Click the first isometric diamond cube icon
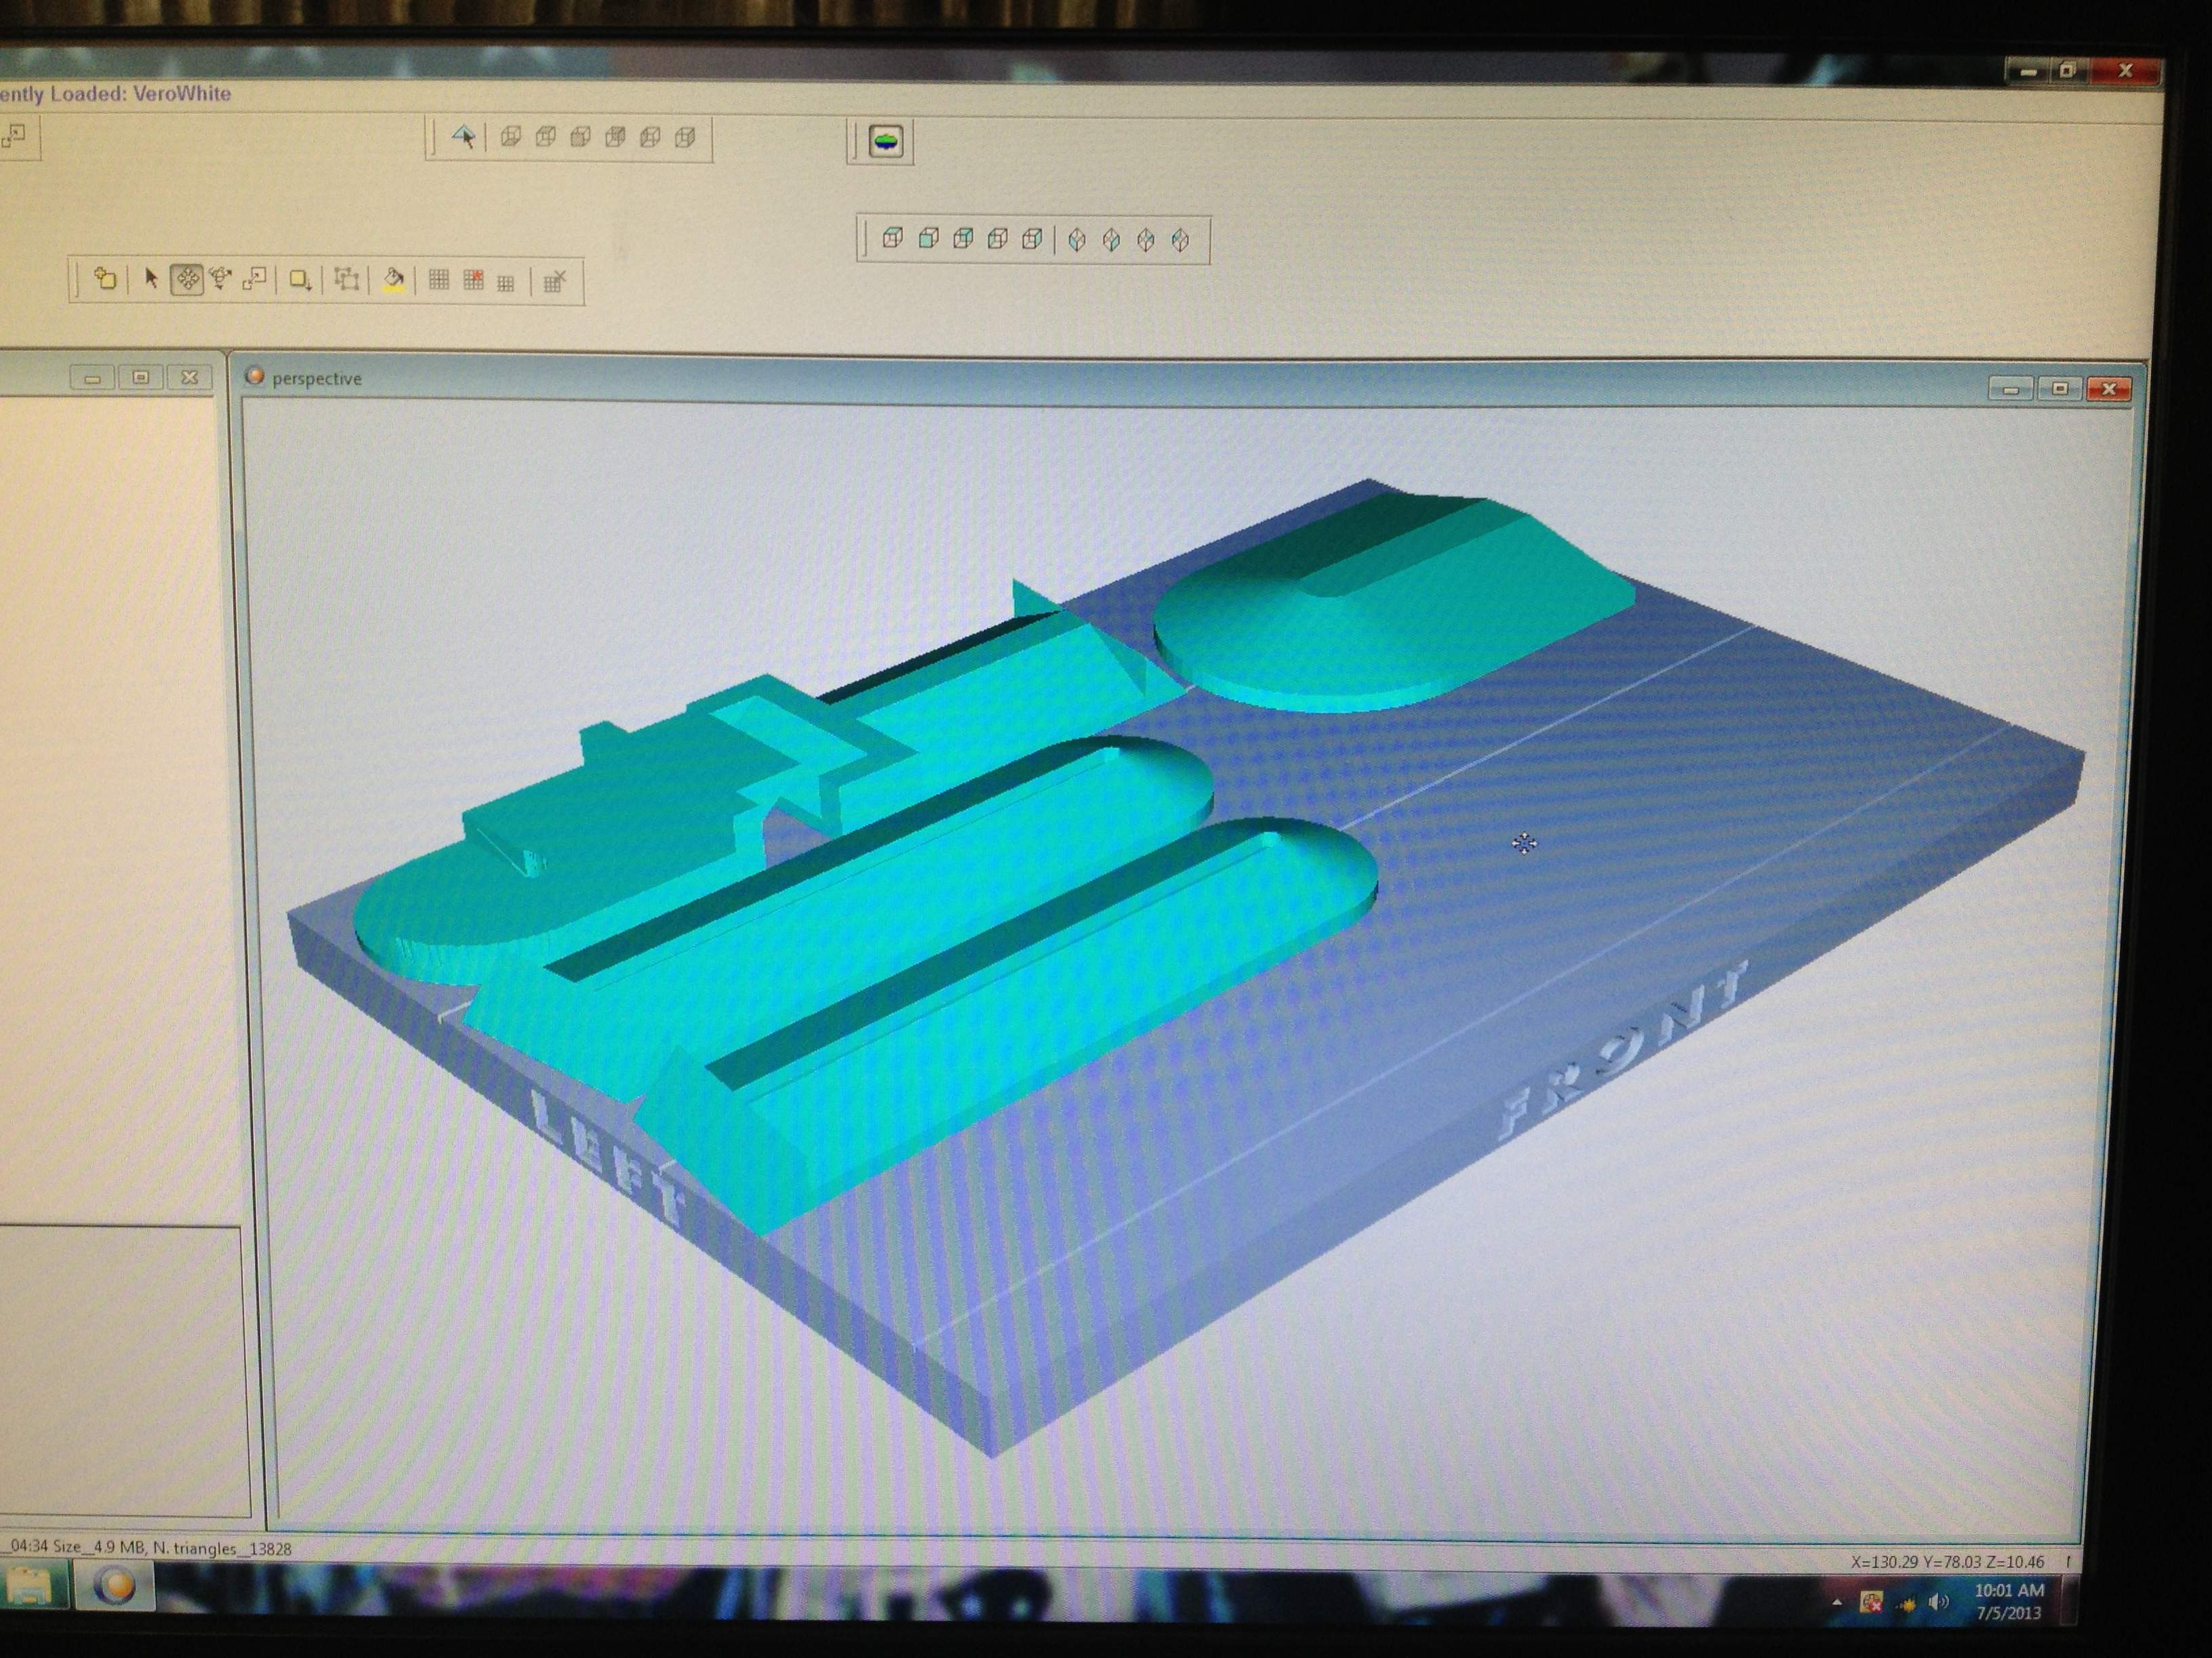2212x1658 pixels. coord(1077,240)
